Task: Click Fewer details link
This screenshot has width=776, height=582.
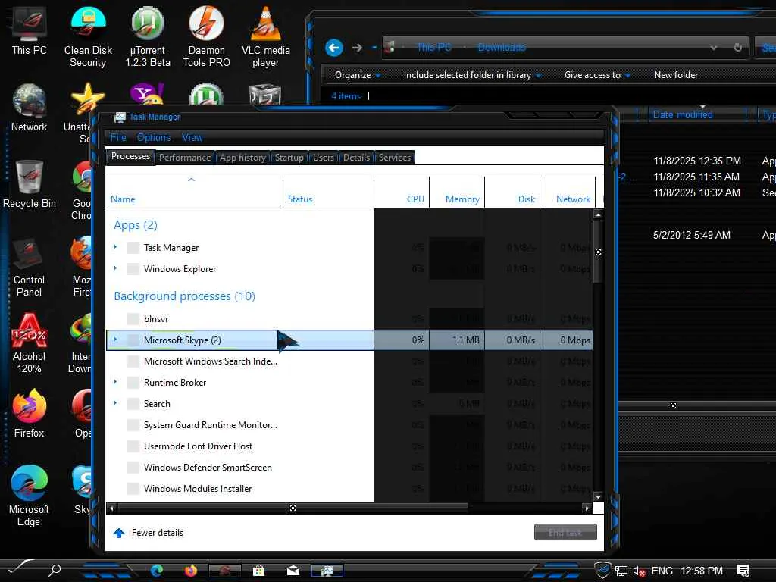Action: (x=158, y=533)
